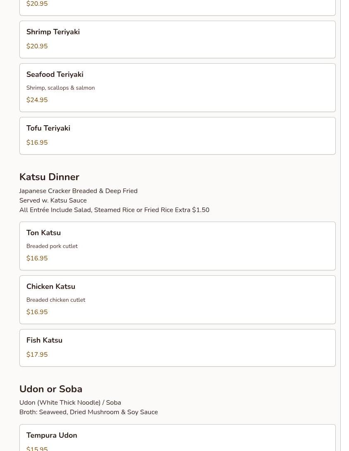
Task: Choose the Fish Katsu menu item
Action: coord(44,340)
